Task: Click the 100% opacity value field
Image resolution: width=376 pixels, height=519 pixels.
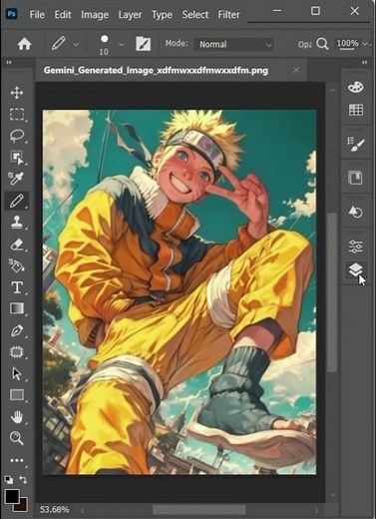Action: click(x=348, y=43)
